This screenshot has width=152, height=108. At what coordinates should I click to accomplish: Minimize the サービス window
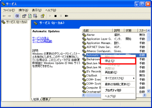pyautogui.click(x=137, y=4)
